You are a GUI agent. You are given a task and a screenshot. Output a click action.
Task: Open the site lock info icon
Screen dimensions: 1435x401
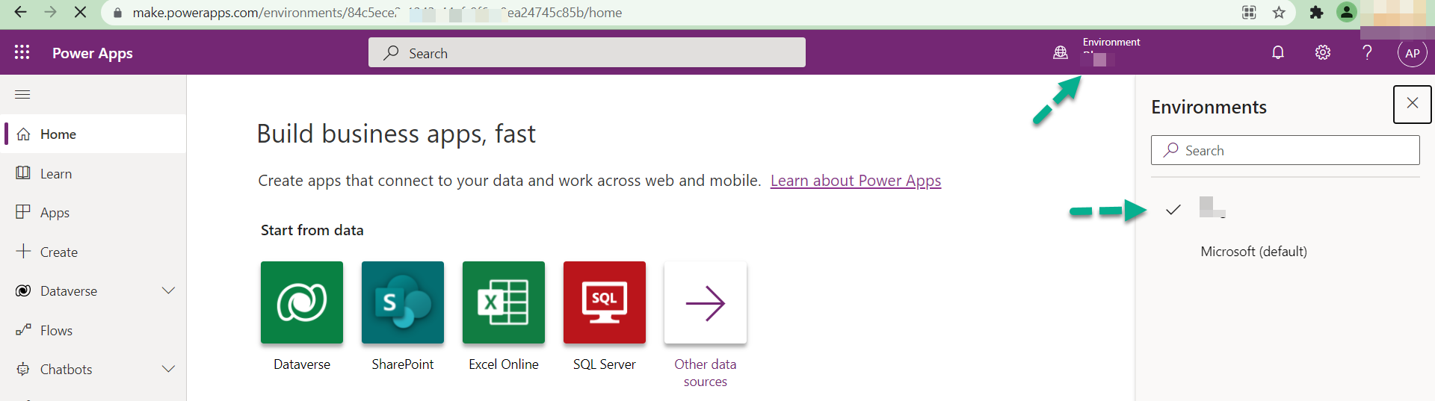click(x=117, y=13)
